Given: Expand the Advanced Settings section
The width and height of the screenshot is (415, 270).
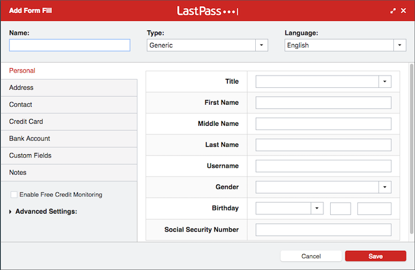Looking at the screenshot, I should 43,212.
